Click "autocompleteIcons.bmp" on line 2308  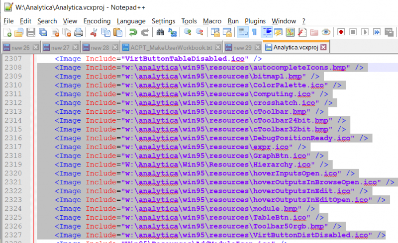[x=299, y=68]
